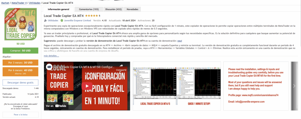The image size is (301, 119).
Task: Choose Por 3 meses: 30 USD rental
Action: tap(20, 63)
